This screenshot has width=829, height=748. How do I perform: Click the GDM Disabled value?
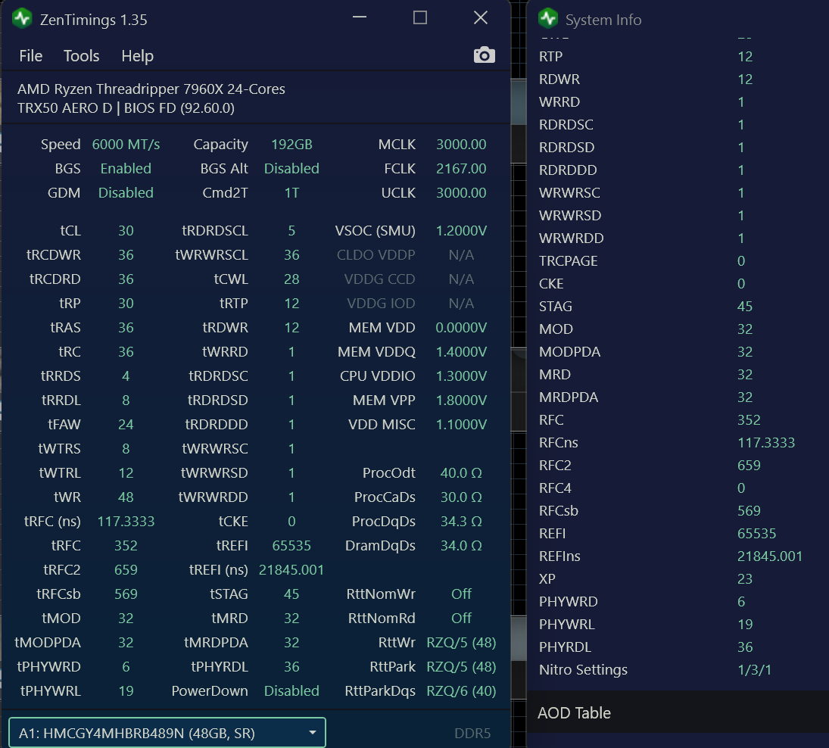click(126, 193)
